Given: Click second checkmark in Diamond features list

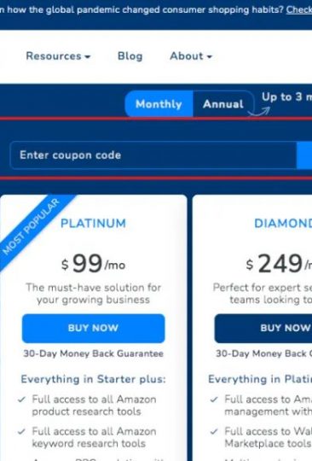Looking at the screenshot, I should pos(214,432).
